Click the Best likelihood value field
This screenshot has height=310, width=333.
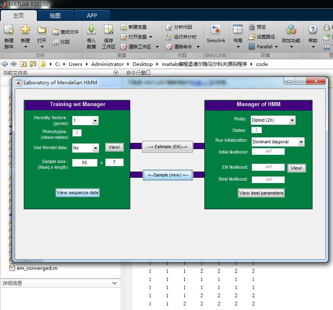[268, 180]
